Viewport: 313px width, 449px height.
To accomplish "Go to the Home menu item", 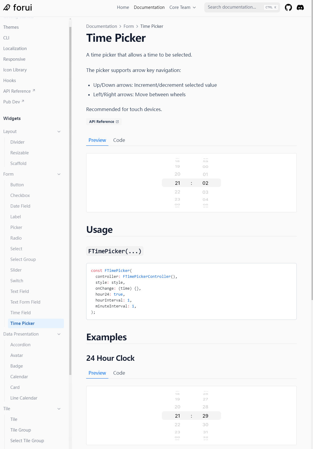I will click(x=123, y=7).
